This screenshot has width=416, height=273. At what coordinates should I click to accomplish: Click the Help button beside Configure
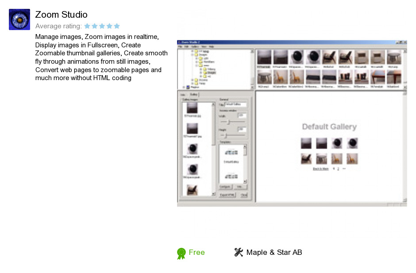tap(240, 187)
